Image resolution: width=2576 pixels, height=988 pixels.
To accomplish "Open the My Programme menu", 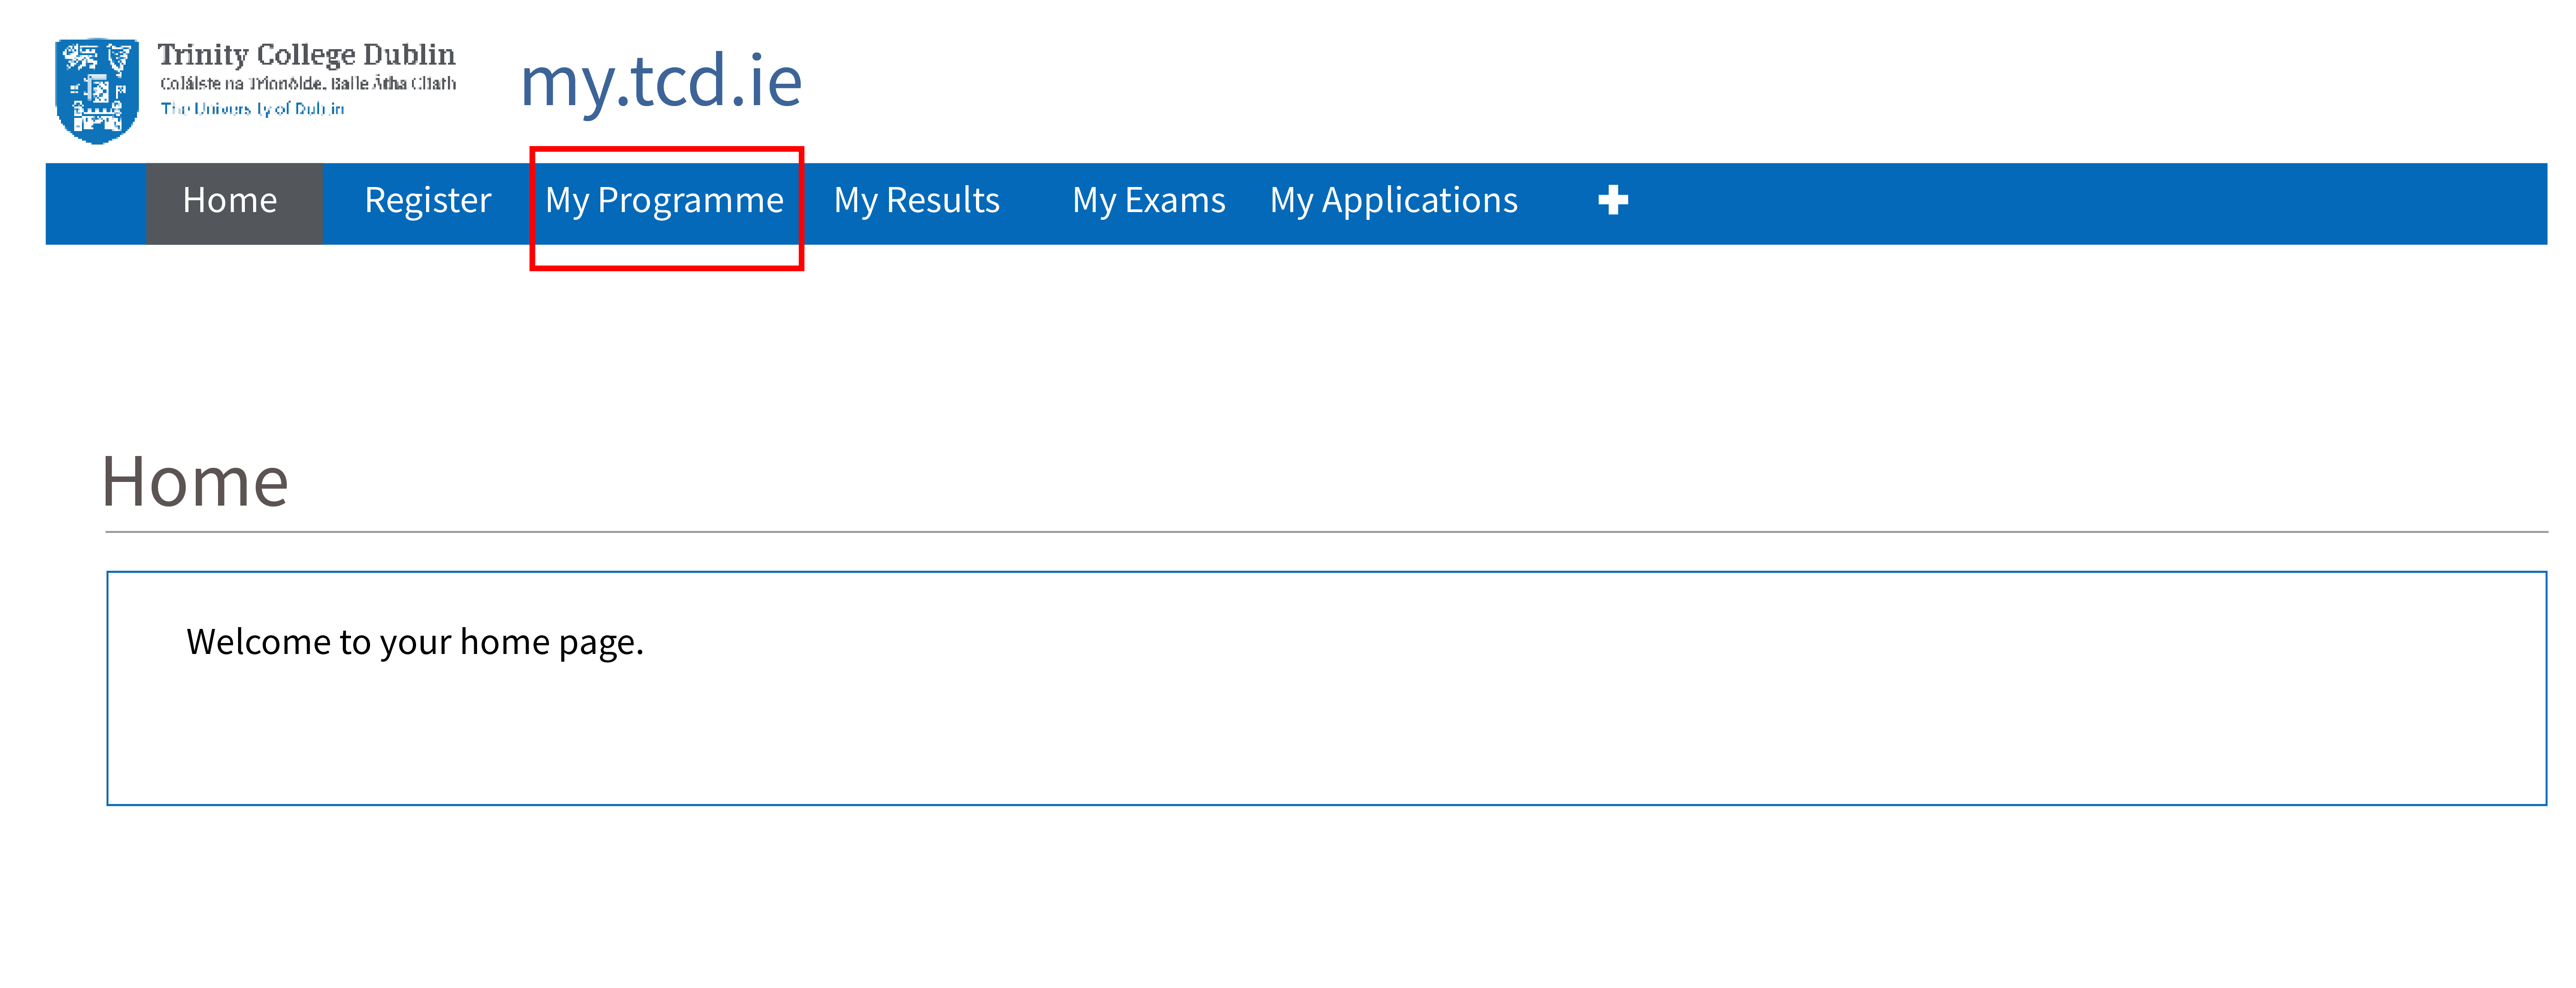I will (x=664, y=201).
